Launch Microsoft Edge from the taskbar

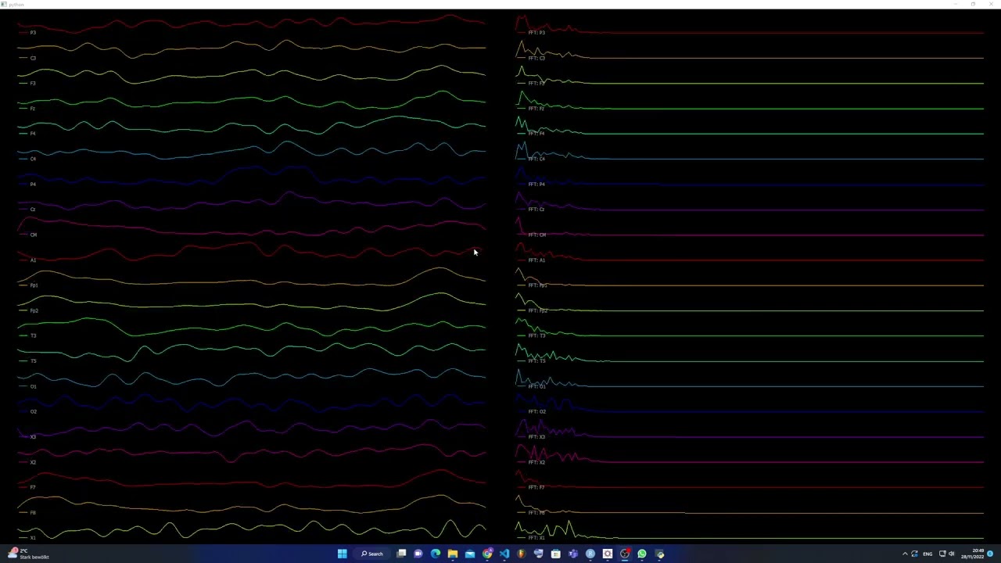(x=435, y=554)
